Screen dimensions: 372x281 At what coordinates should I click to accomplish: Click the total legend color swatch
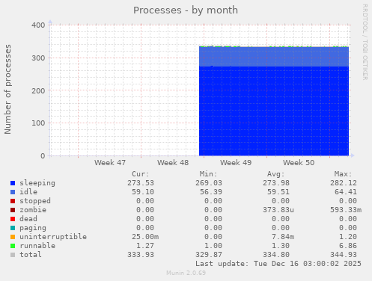coord(13,255)
